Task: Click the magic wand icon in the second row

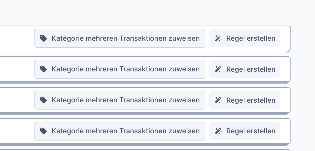Action: tap(218, 69)
